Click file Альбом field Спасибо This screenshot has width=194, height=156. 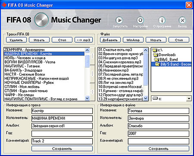(159, 126)
